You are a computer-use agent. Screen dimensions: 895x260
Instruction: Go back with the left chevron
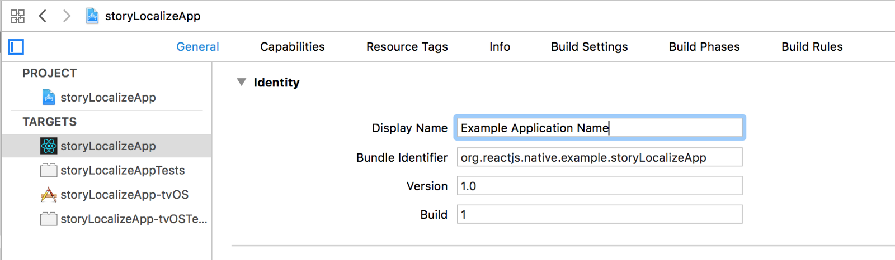click(x=43, y=16)
